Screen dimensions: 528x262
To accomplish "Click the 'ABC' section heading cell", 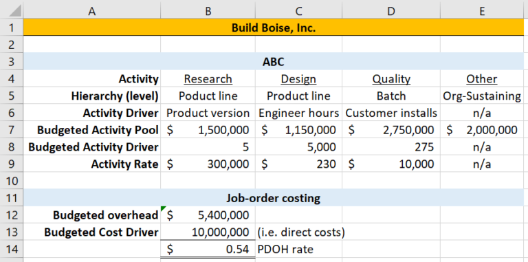I will click(x=274, y=61).
